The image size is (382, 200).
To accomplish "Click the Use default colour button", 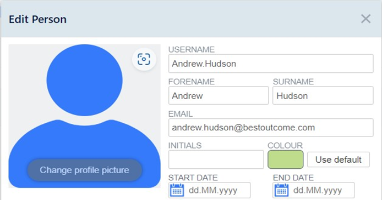I will [339, 159].
